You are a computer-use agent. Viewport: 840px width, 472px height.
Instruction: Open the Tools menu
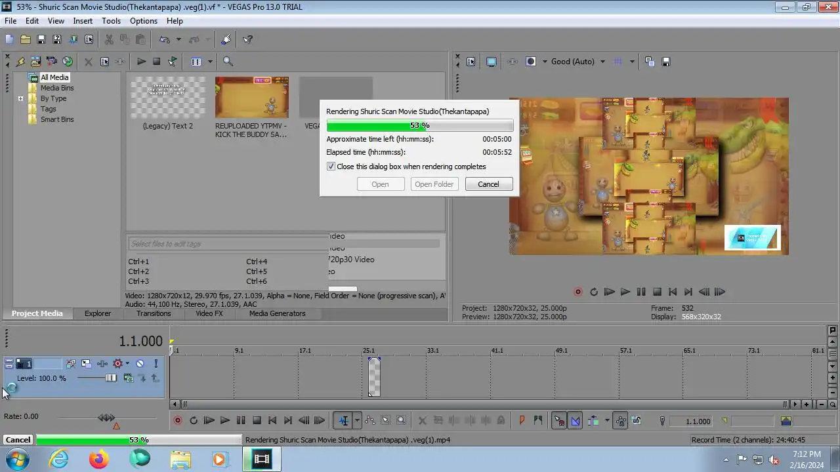click(111, 21)
